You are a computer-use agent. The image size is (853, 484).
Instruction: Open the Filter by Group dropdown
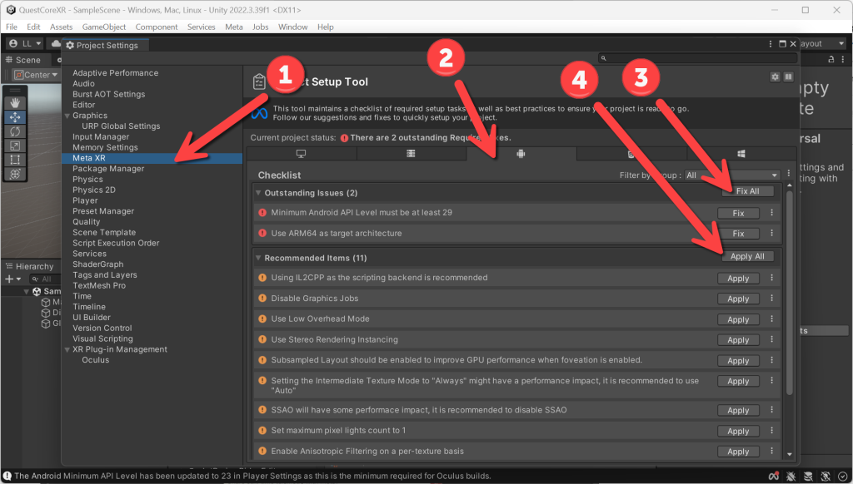tap(731, 175)
